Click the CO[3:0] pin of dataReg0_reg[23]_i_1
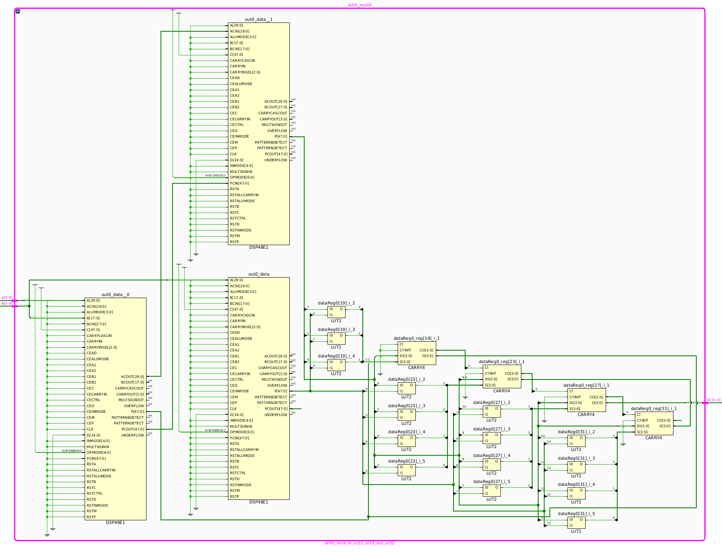 pos(512,373)
